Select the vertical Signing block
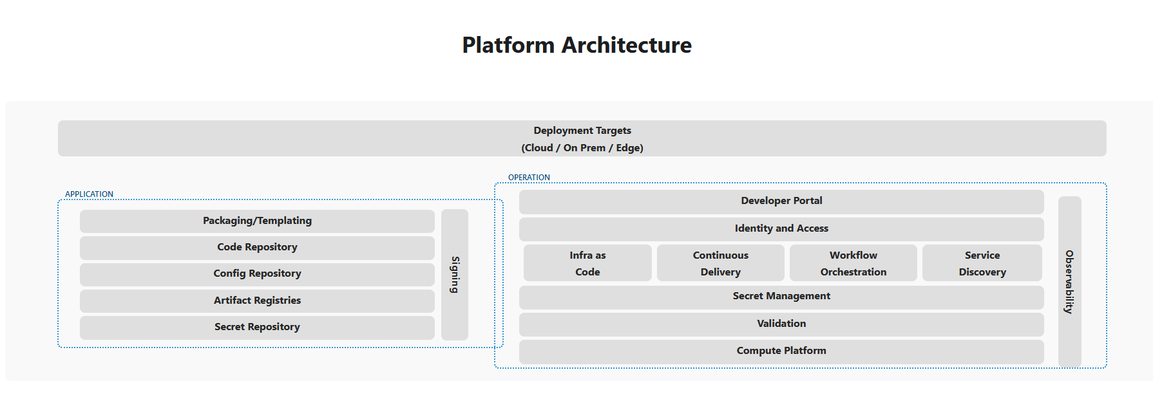Screen dimensions: 1153x408 455,275
